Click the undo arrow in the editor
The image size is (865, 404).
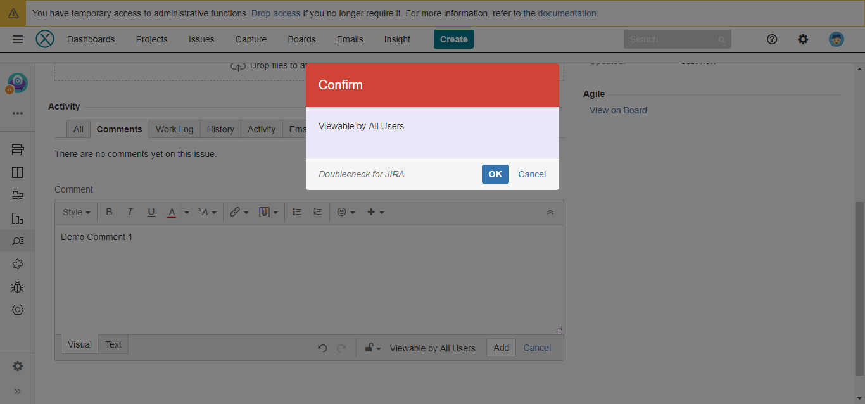pos(322,348)
